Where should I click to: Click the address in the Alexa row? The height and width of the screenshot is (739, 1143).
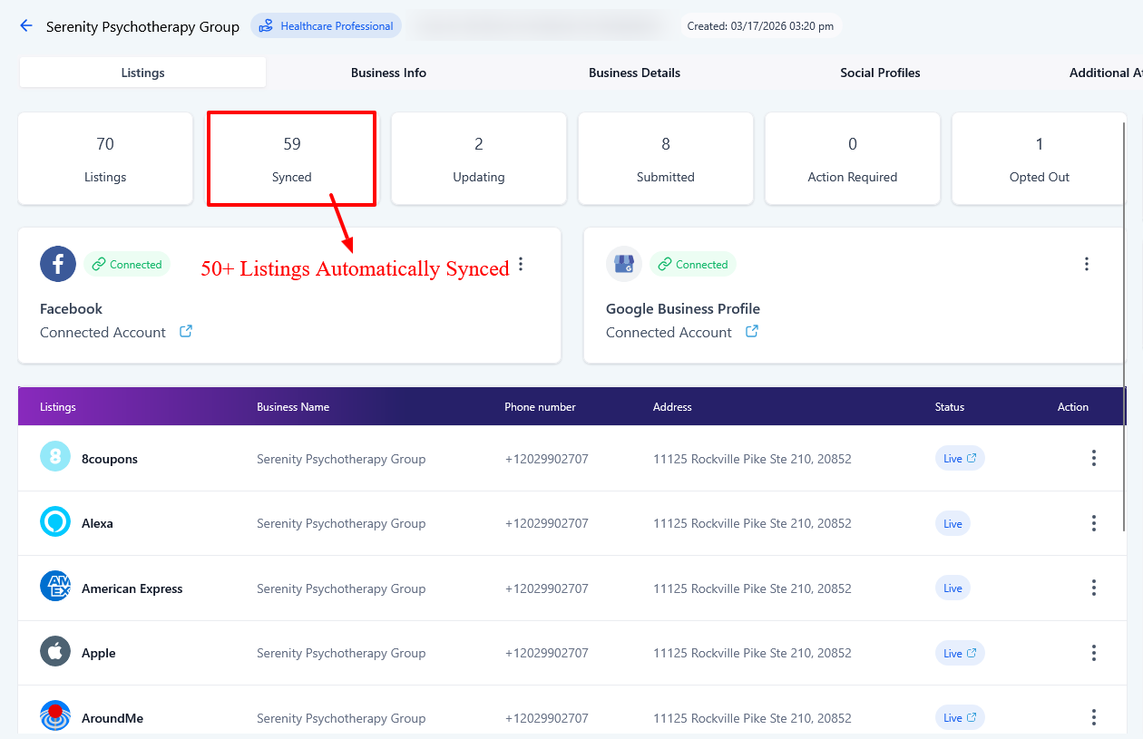tap(752, 523)
